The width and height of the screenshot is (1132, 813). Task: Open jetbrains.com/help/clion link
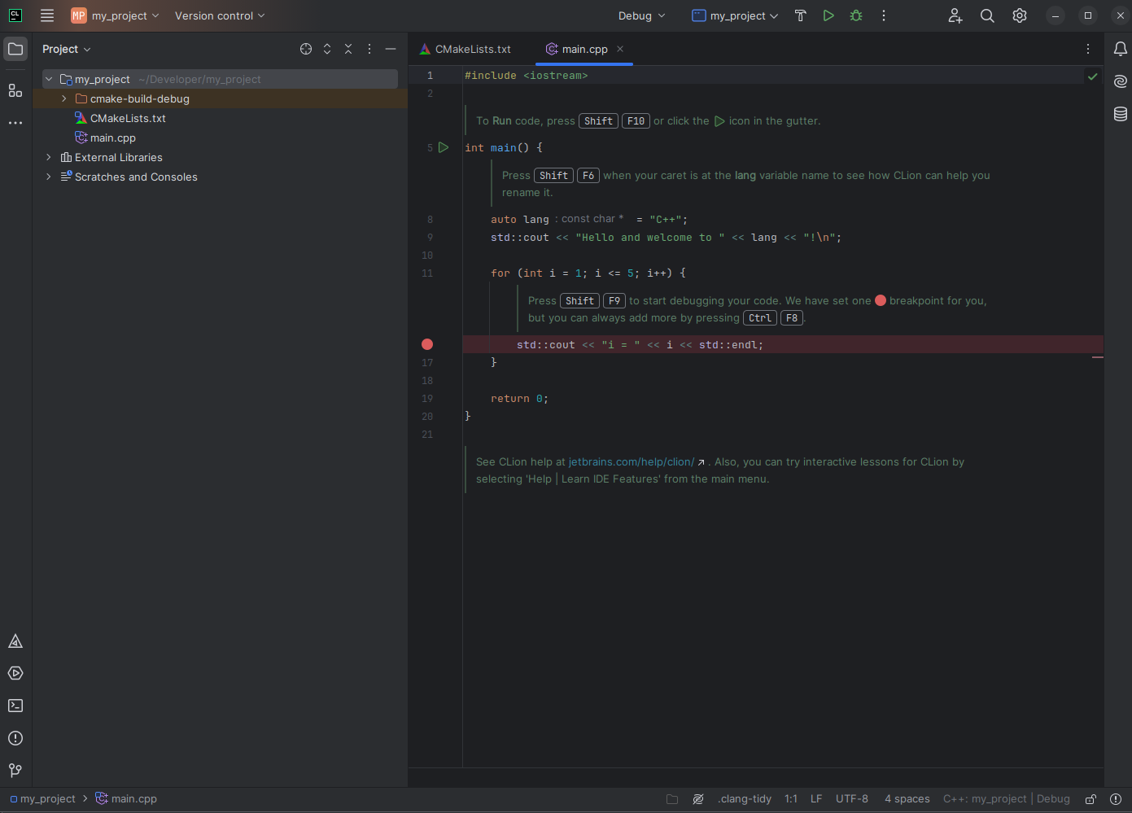(632, 461)
